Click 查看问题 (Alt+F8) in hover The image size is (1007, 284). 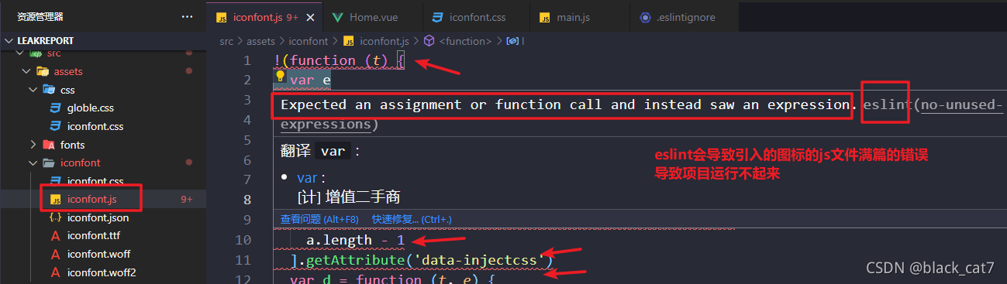click(319, 219)
